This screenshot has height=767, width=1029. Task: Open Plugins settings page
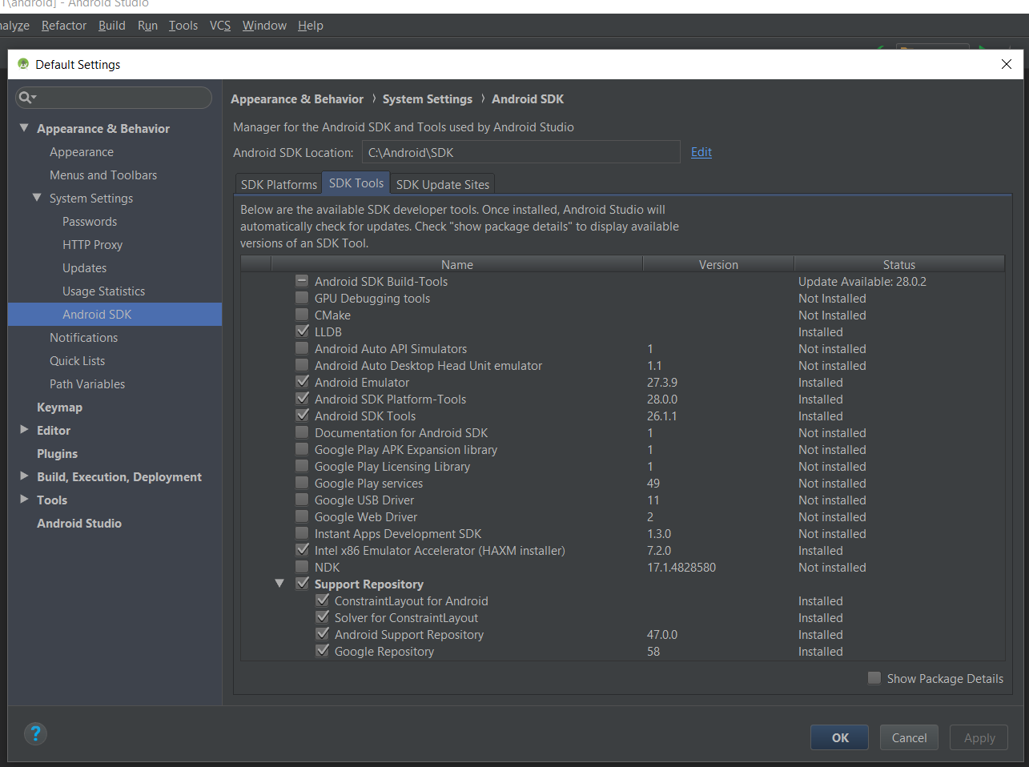pyautogui.click(x=58, y=454)
